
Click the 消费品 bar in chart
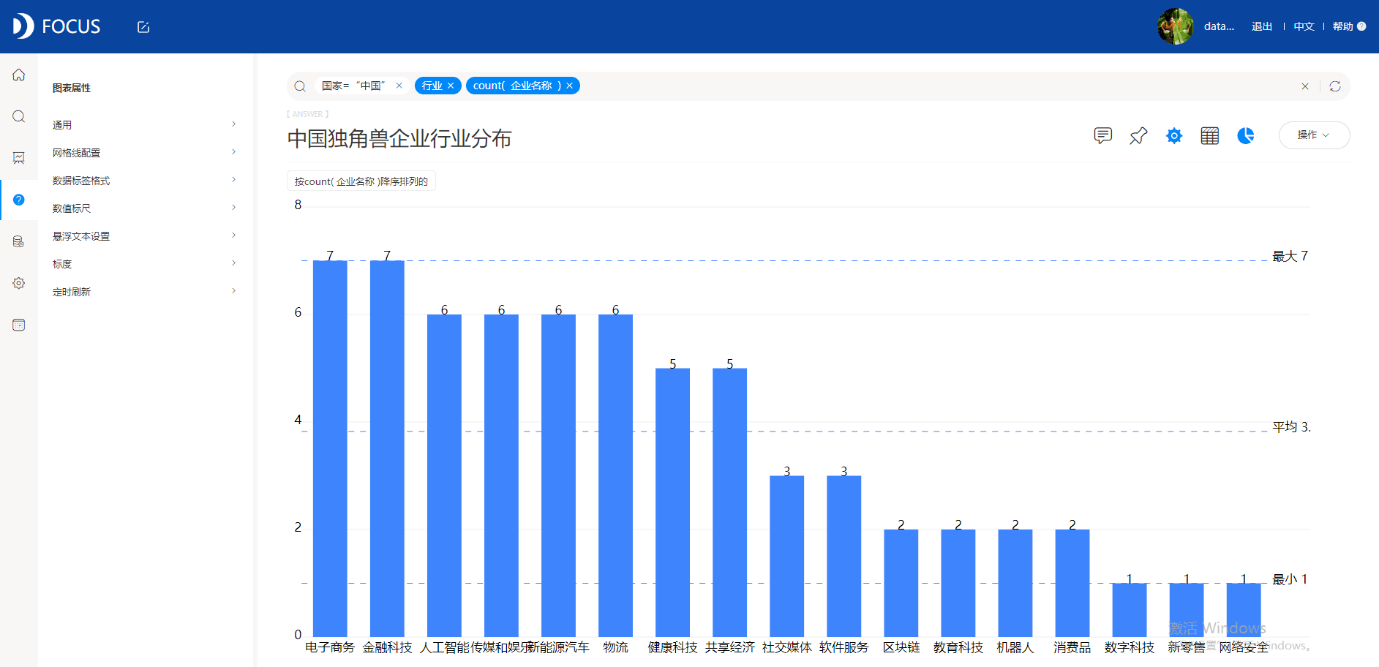click(x=1072, y=583)
